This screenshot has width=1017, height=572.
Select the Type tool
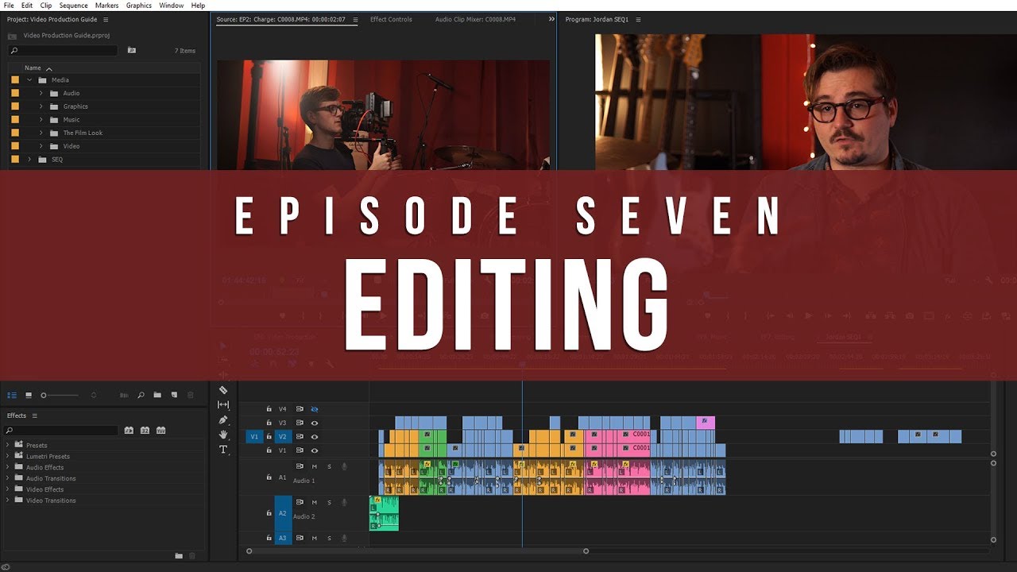tap(223, 450)
